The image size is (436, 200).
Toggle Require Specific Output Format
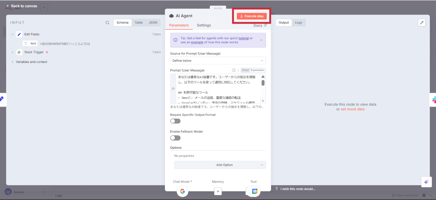175,121
